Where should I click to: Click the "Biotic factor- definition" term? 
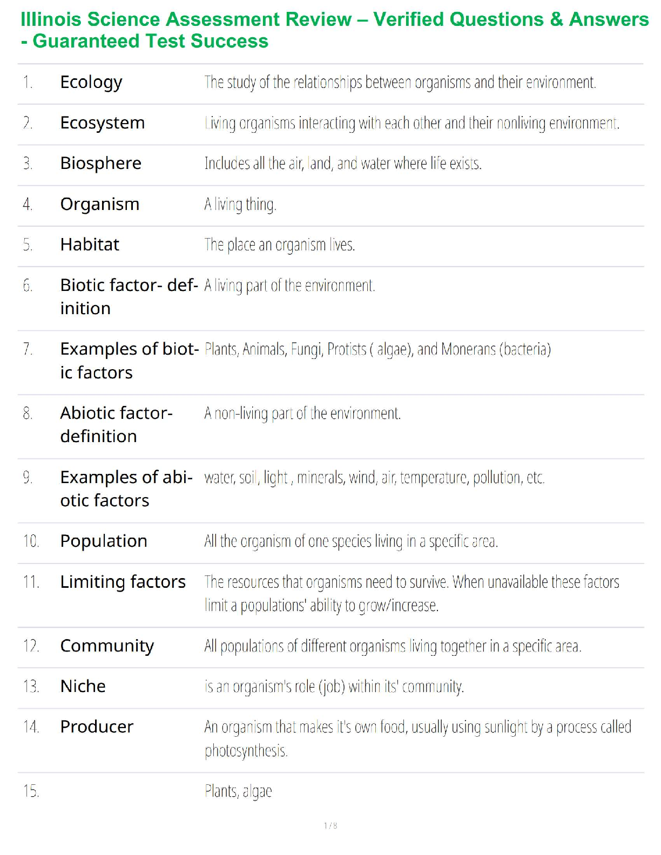click(x=129, y=296)
